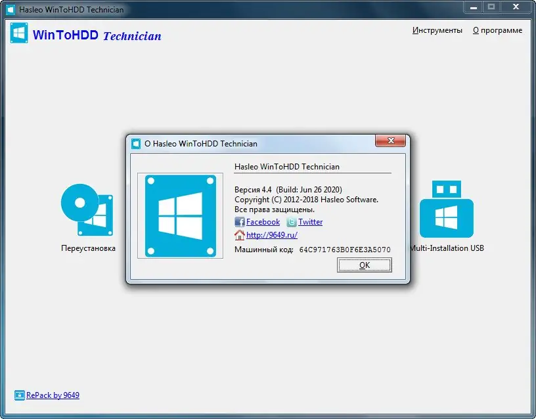This screenshot has height=419, width=536.
Task: Click the large WinToHDD logo in About dialog
Action: 181,215
